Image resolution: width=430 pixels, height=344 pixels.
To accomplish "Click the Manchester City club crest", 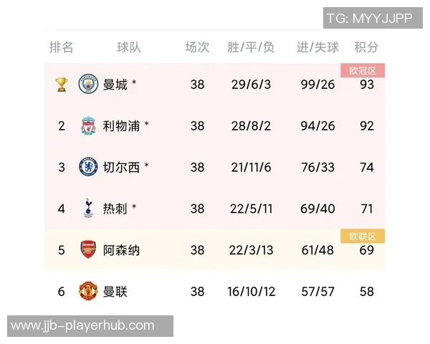I will (87, 85).
